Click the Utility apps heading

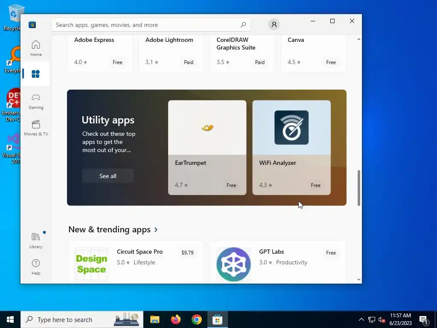pos(108,120)
